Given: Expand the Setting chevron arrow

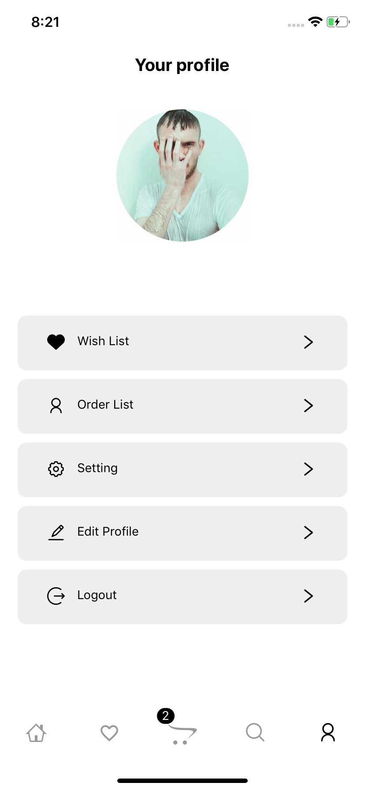Looking at the screenshot, I should pyautogui.click(x=309, y=469).
